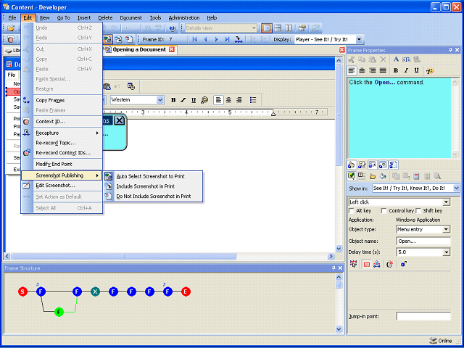Image resolution: width=464 pixels, height=348 pixels.
Task: Click Include Screenshot in Print toolbar icon
Action: click(118, 39)
